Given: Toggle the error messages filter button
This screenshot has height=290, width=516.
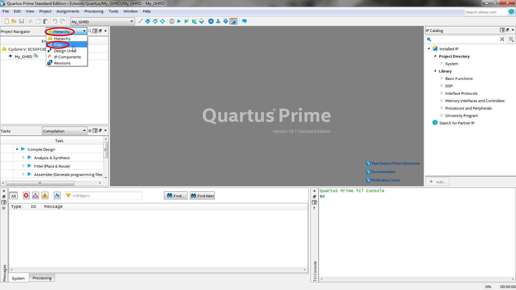Looking at the screenshot, I should [x=26, y=196].
